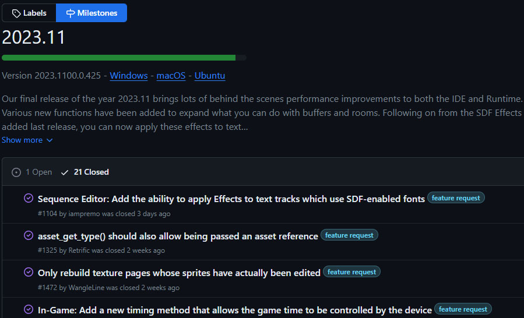Open the Ubuntu download link
This screenshot has height=318, width=524.
point(210,76)
